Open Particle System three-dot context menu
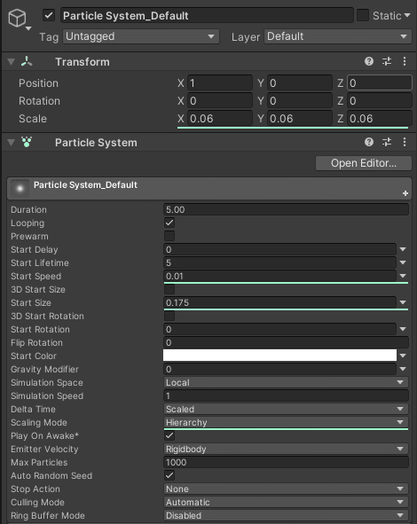417x524 pixels. [405, 142]
